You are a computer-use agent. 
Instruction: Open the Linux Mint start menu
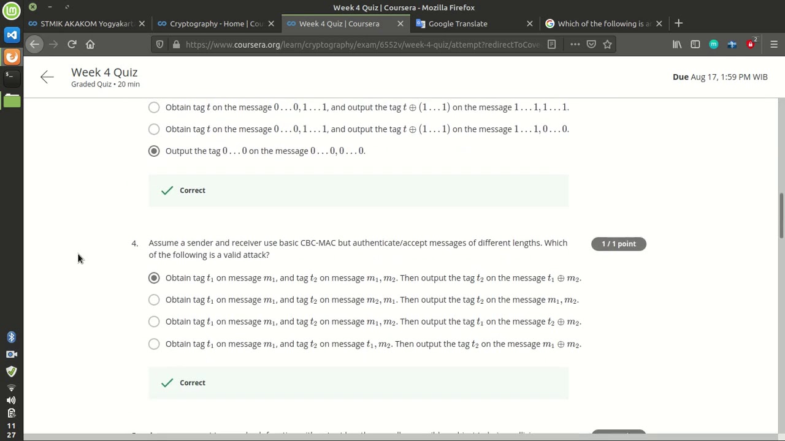click(12, 10)
